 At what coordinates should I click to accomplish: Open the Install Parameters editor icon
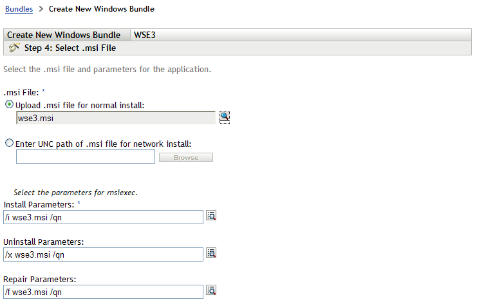point(210,216)
